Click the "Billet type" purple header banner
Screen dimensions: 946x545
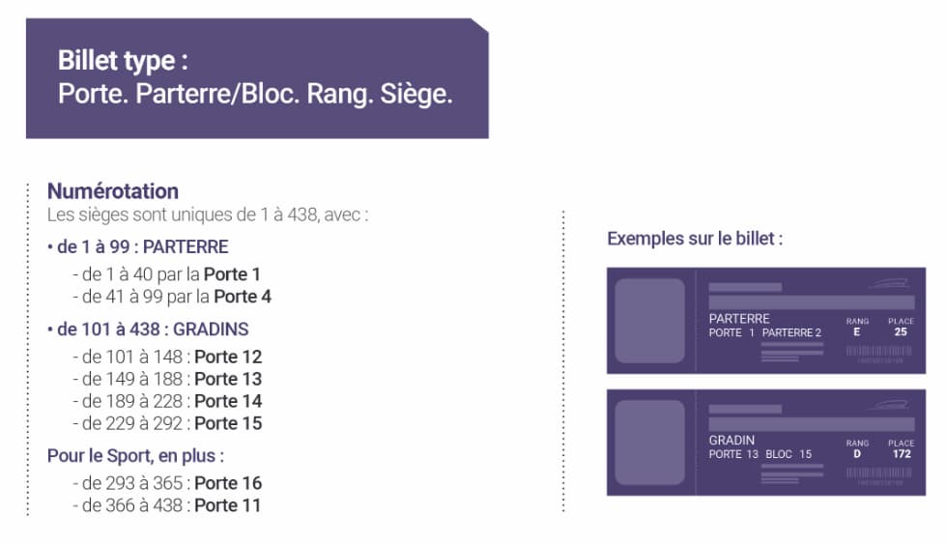(x=256, y=78)
